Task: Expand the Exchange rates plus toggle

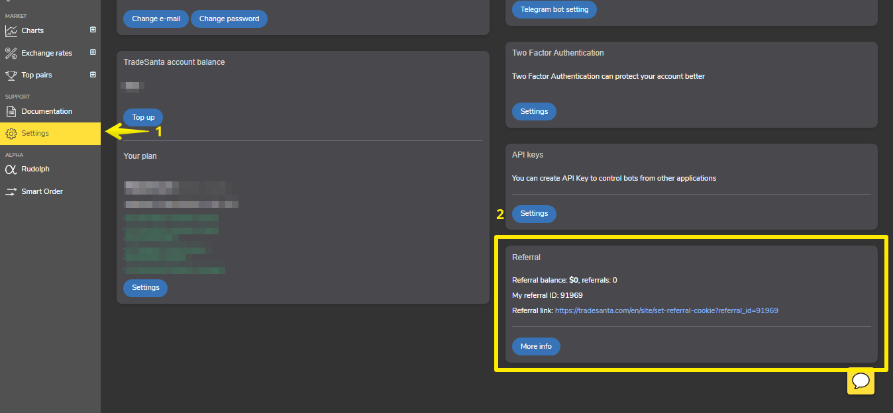Action: click(x=93, y=52)
